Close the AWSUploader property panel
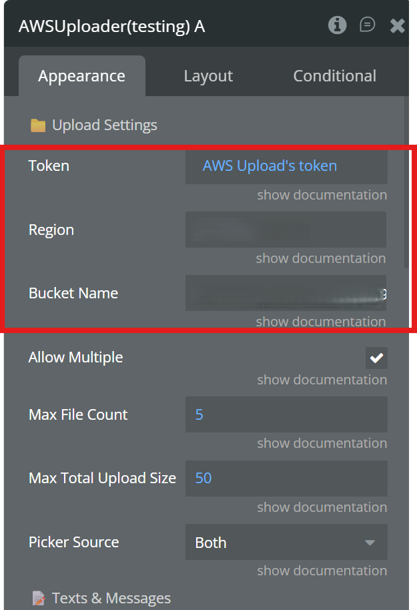This screenshot has height=610, width=417. coord(397,26)
